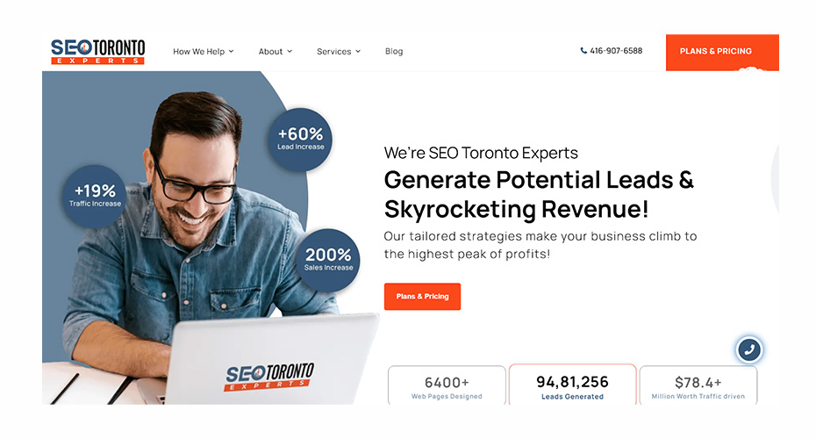Click the +19% Traffic Increase badge
Image resolution: width=816 pixels, height=439 pixels.
[95, 197]
